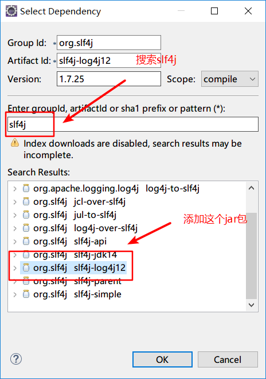This screenshot has height=379, width=266.
Task: Click the results scrollbar down arrow
Action: [251, 305]
